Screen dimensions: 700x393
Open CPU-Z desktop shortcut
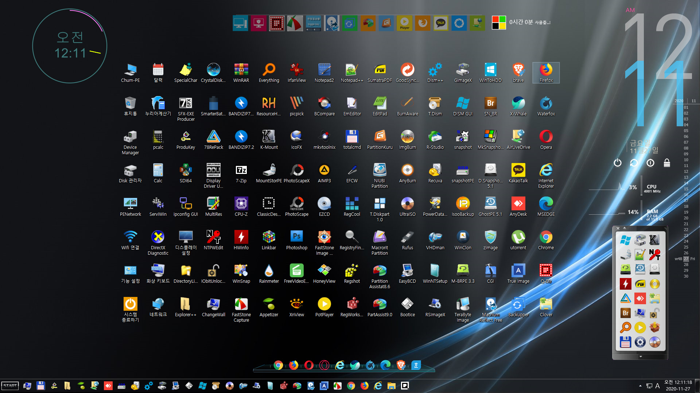(241, 207)
